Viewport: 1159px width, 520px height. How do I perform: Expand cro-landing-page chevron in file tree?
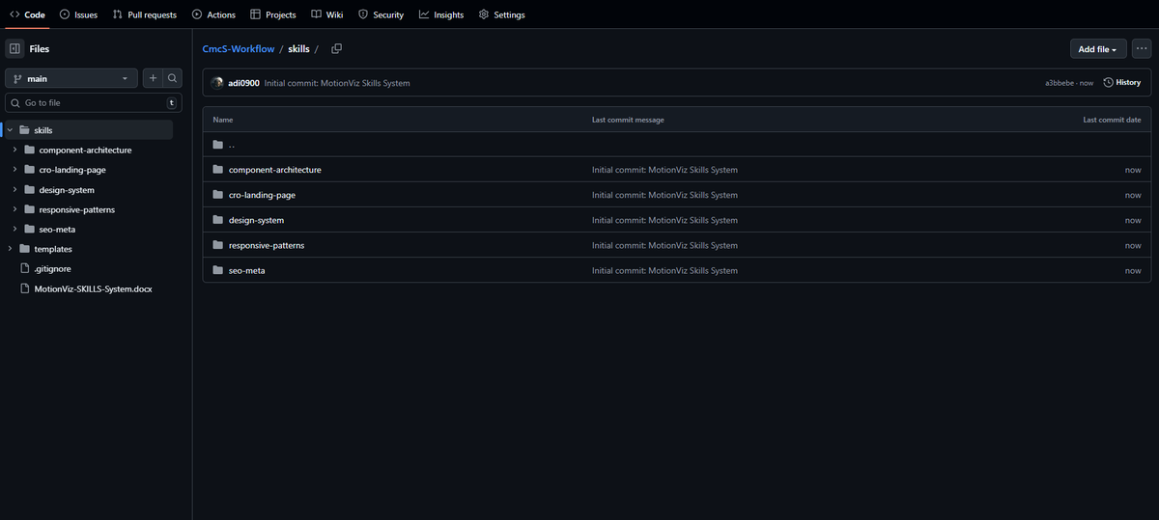tap(14, 170)
